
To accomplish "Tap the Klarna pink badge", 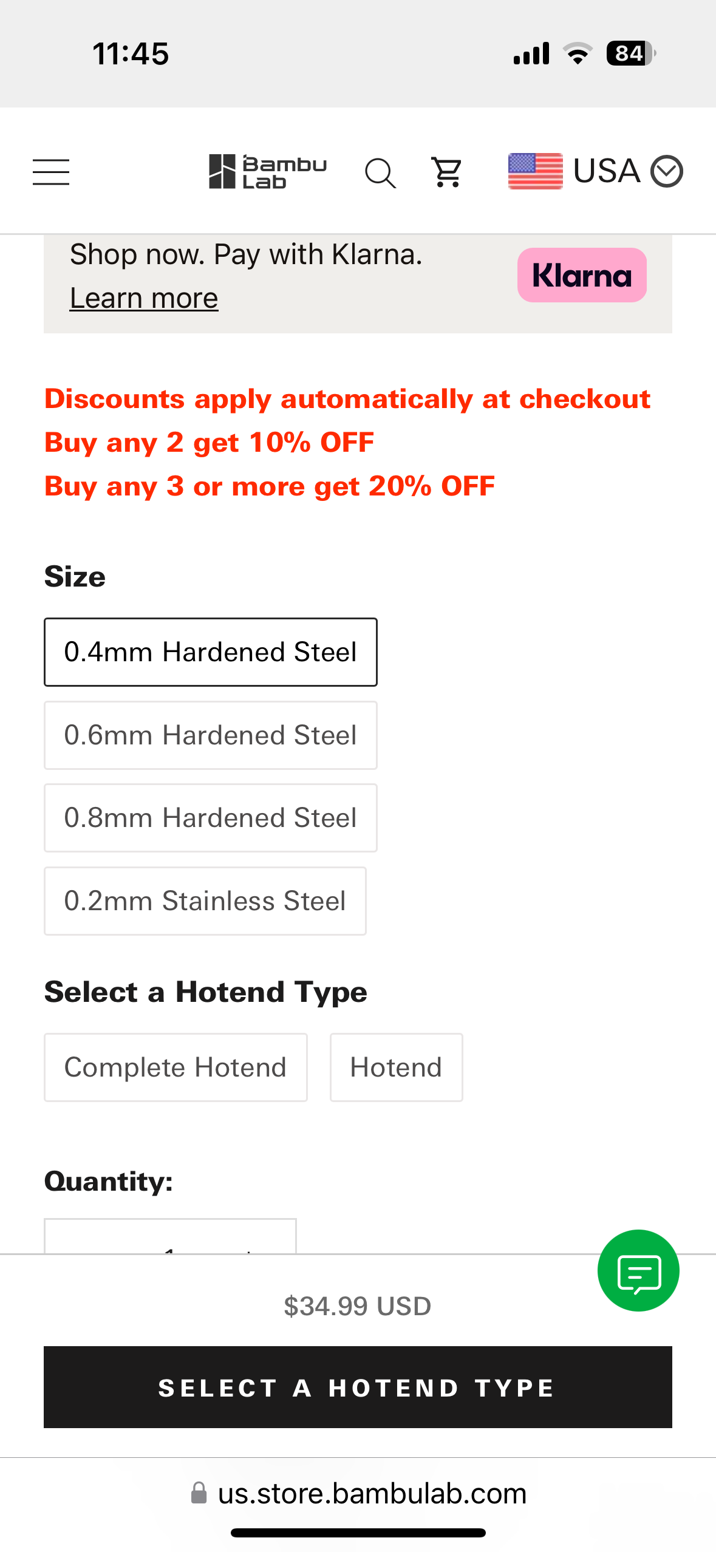I will 582,275.
